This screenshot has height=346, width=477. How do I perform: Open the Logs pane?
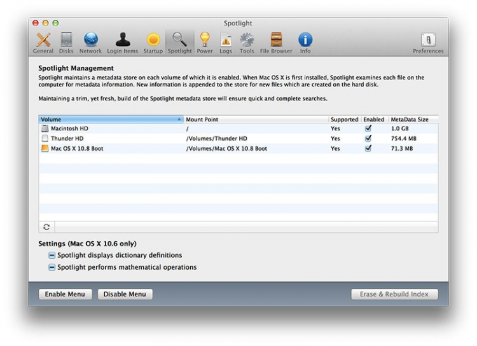click(x=226, y=43)
